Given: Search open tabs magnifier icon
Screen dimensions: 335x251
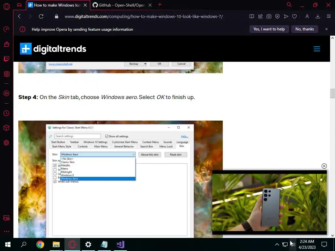Looking at the screenshot, I should click(289, 5).
